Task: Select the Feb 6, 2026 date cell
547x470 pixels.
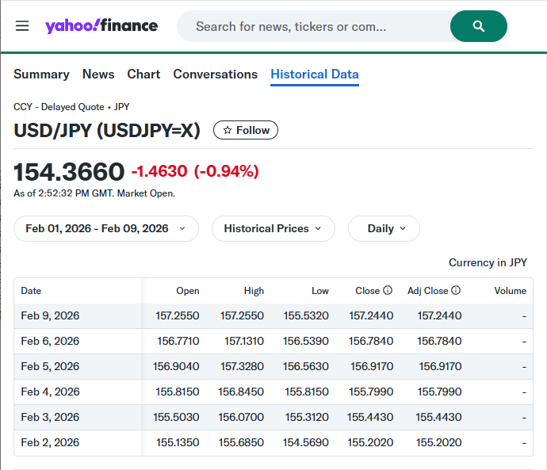Action: click(50, 341)
